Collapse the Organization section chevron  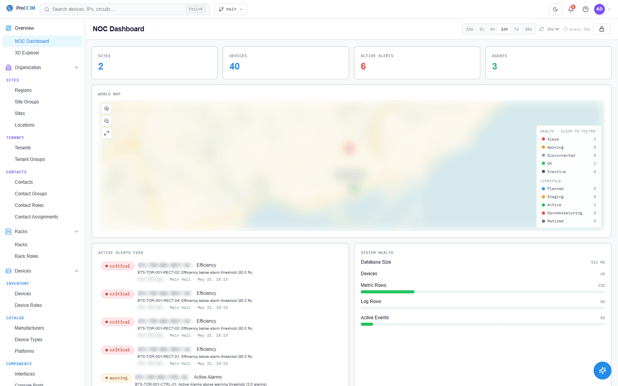click(76, 68)
